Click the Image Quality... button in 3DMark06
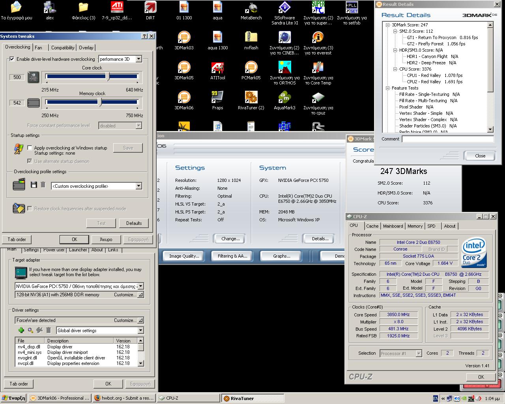505x404 pixels. pos(184,256)
